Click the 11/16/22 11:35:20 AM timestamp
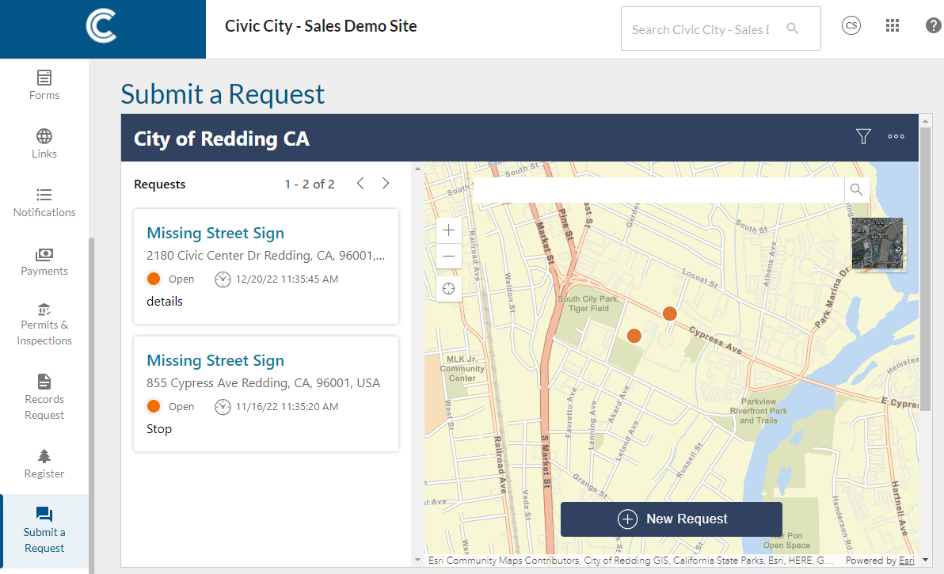The image size is (944, 574). (x=287, y=407)
